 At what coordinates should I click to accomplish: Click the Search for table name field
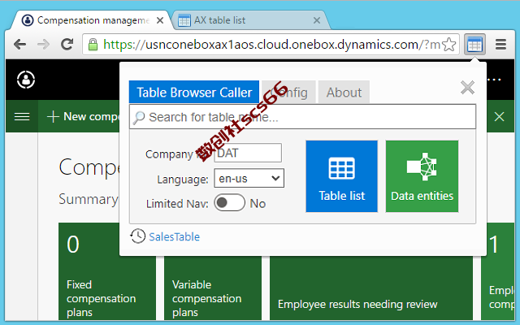click(302, 117)
